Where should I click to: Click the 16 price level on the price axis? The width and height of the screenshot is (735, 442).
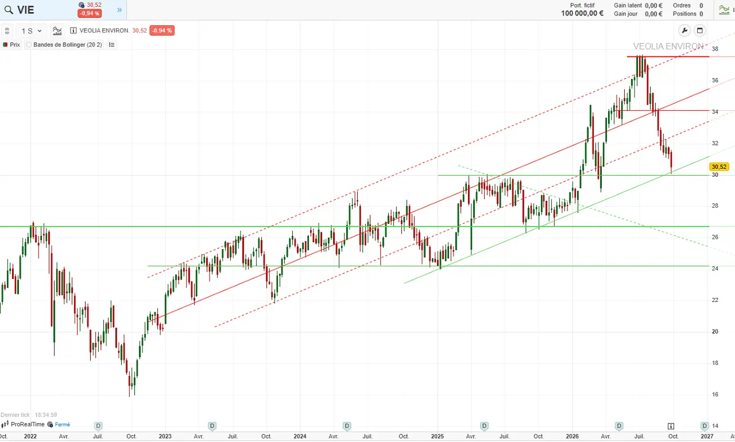coord(715,394)
